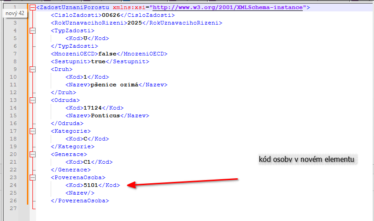Fold the Generace element block
374x221 pixels.
[32, 154]
